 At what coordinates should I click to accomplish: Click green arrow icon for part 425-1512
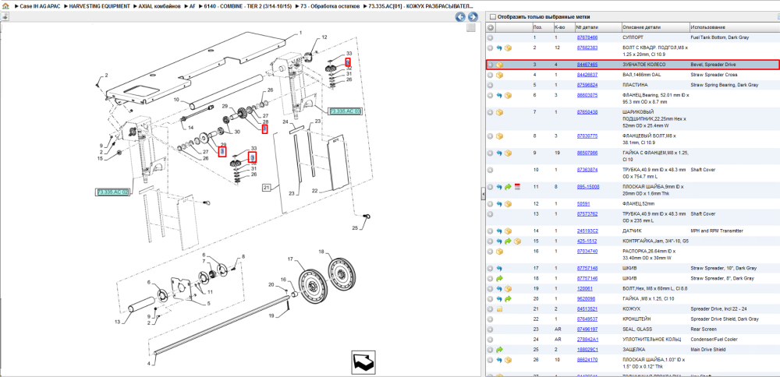(508, 241)
